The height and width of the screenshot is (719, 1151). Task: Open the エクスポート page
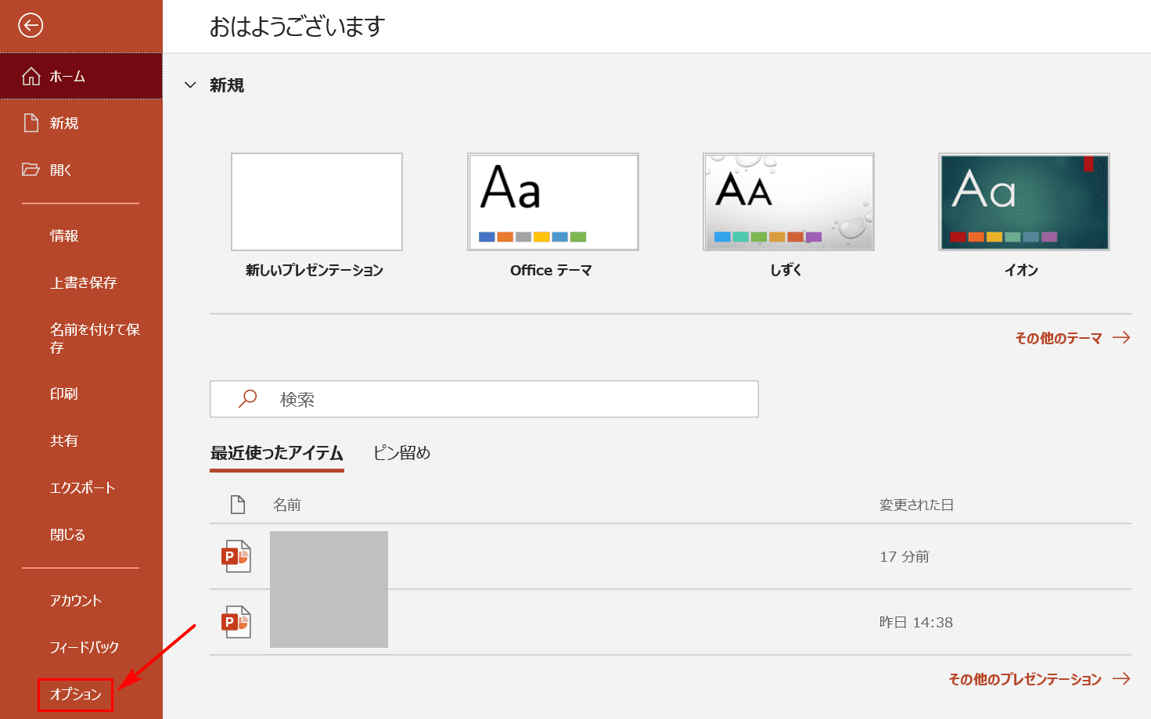point(81,487)
